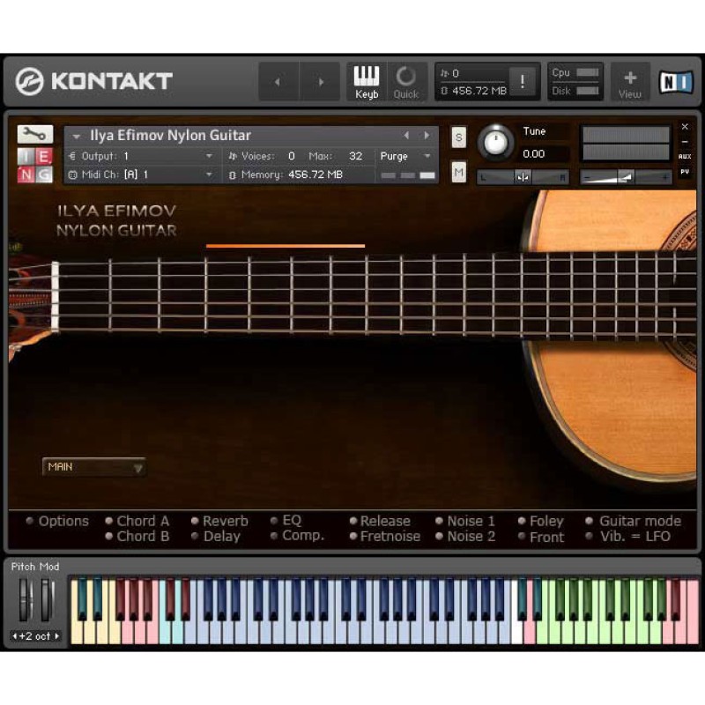Click the exclamation panic button
705x705 pixels.
[x=523, y=82]
